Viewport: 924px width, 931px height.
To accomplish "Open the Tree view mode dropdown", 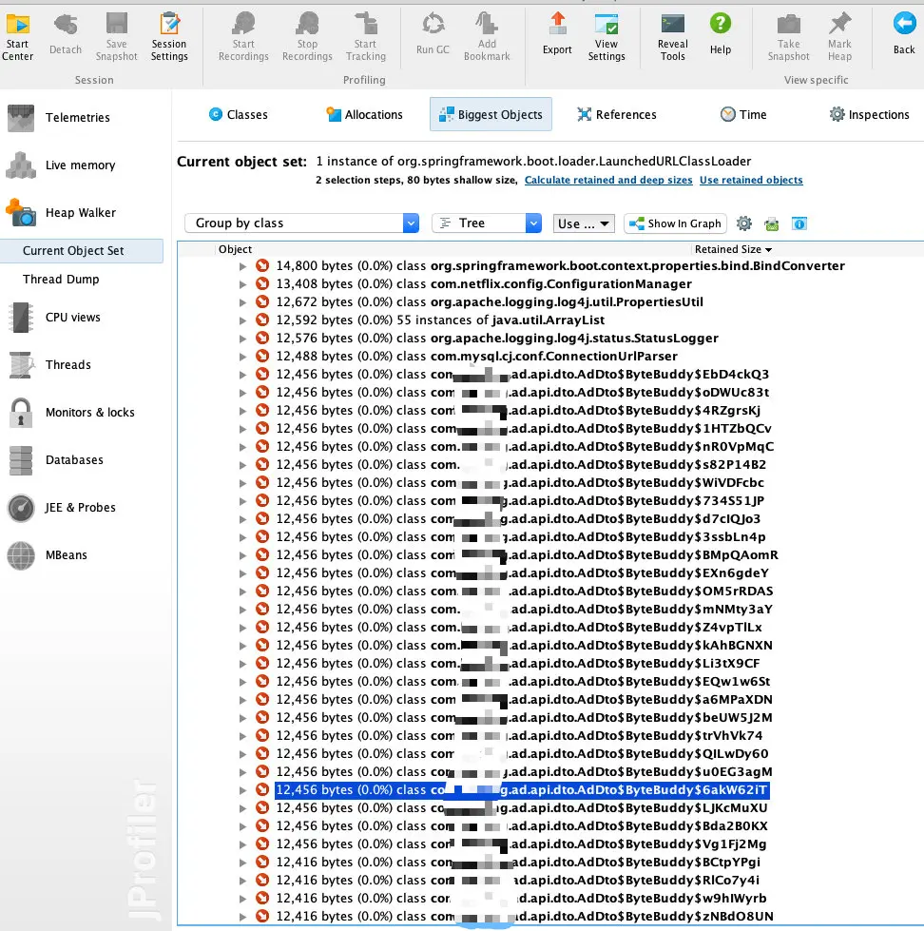I will (487, 223).
